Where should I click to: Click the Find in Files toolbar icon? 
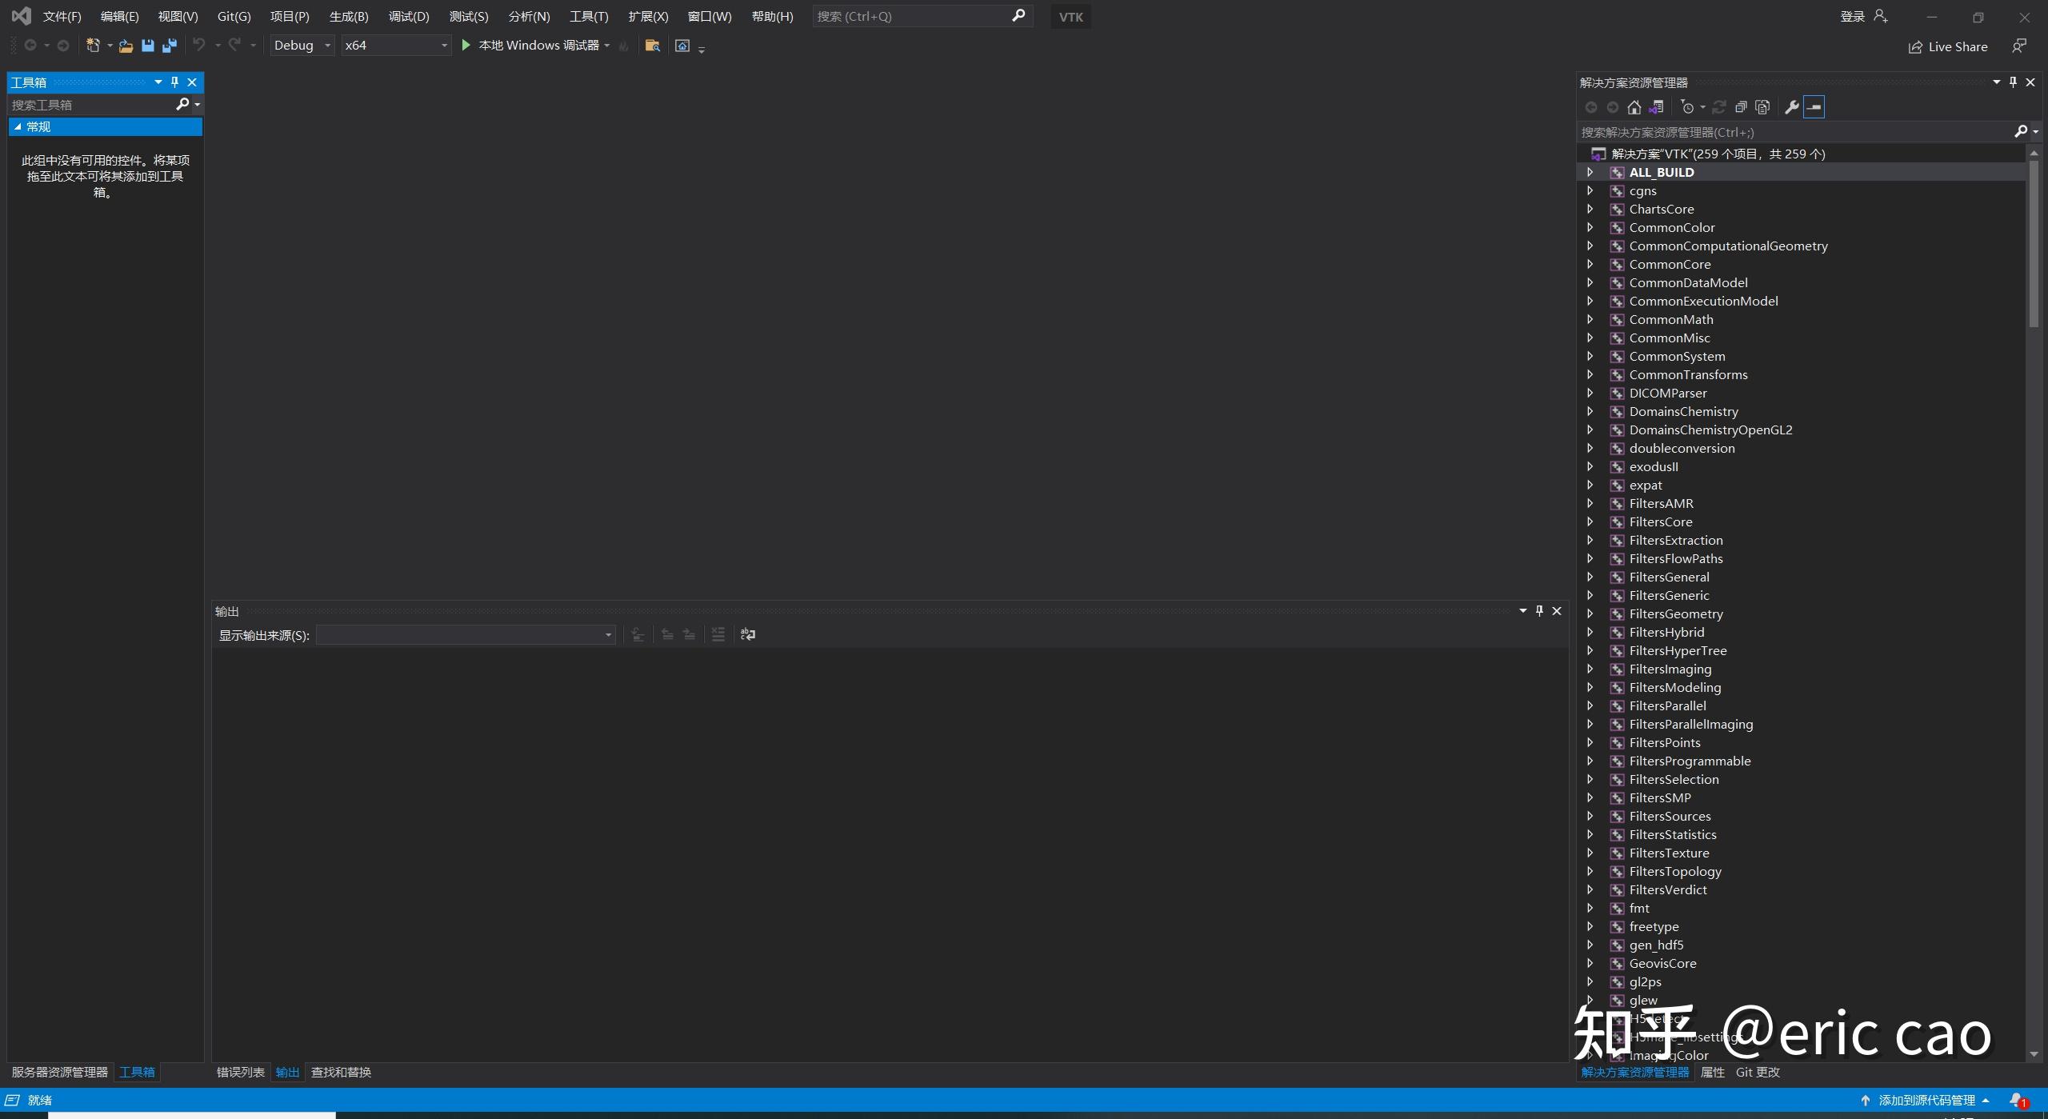[x=652, y=46]
